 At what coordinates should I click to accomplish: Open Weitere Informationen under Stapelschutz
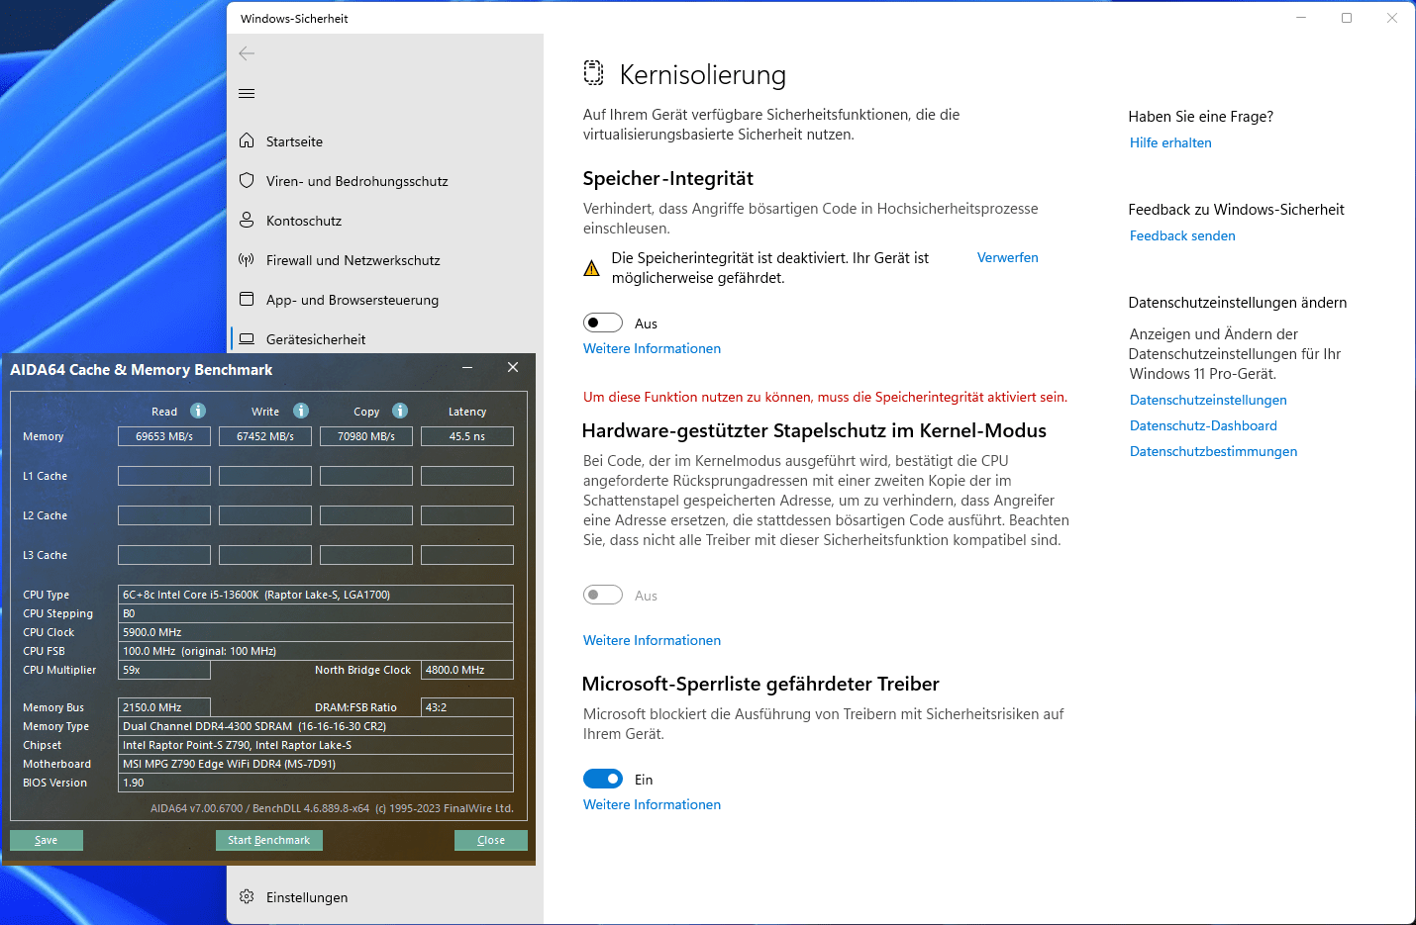point(652,640)
